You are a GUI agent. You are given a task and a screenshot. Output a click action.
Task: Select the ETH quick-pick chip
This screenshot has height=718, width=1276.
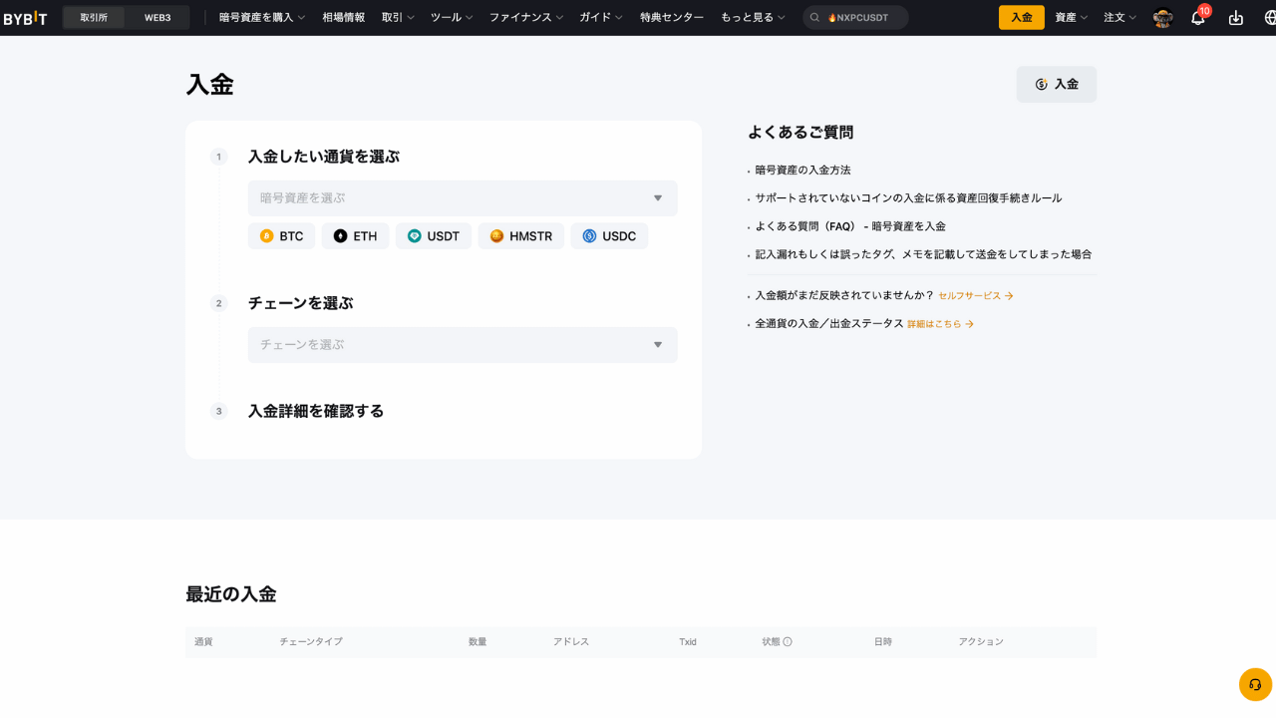click(355, 235)
